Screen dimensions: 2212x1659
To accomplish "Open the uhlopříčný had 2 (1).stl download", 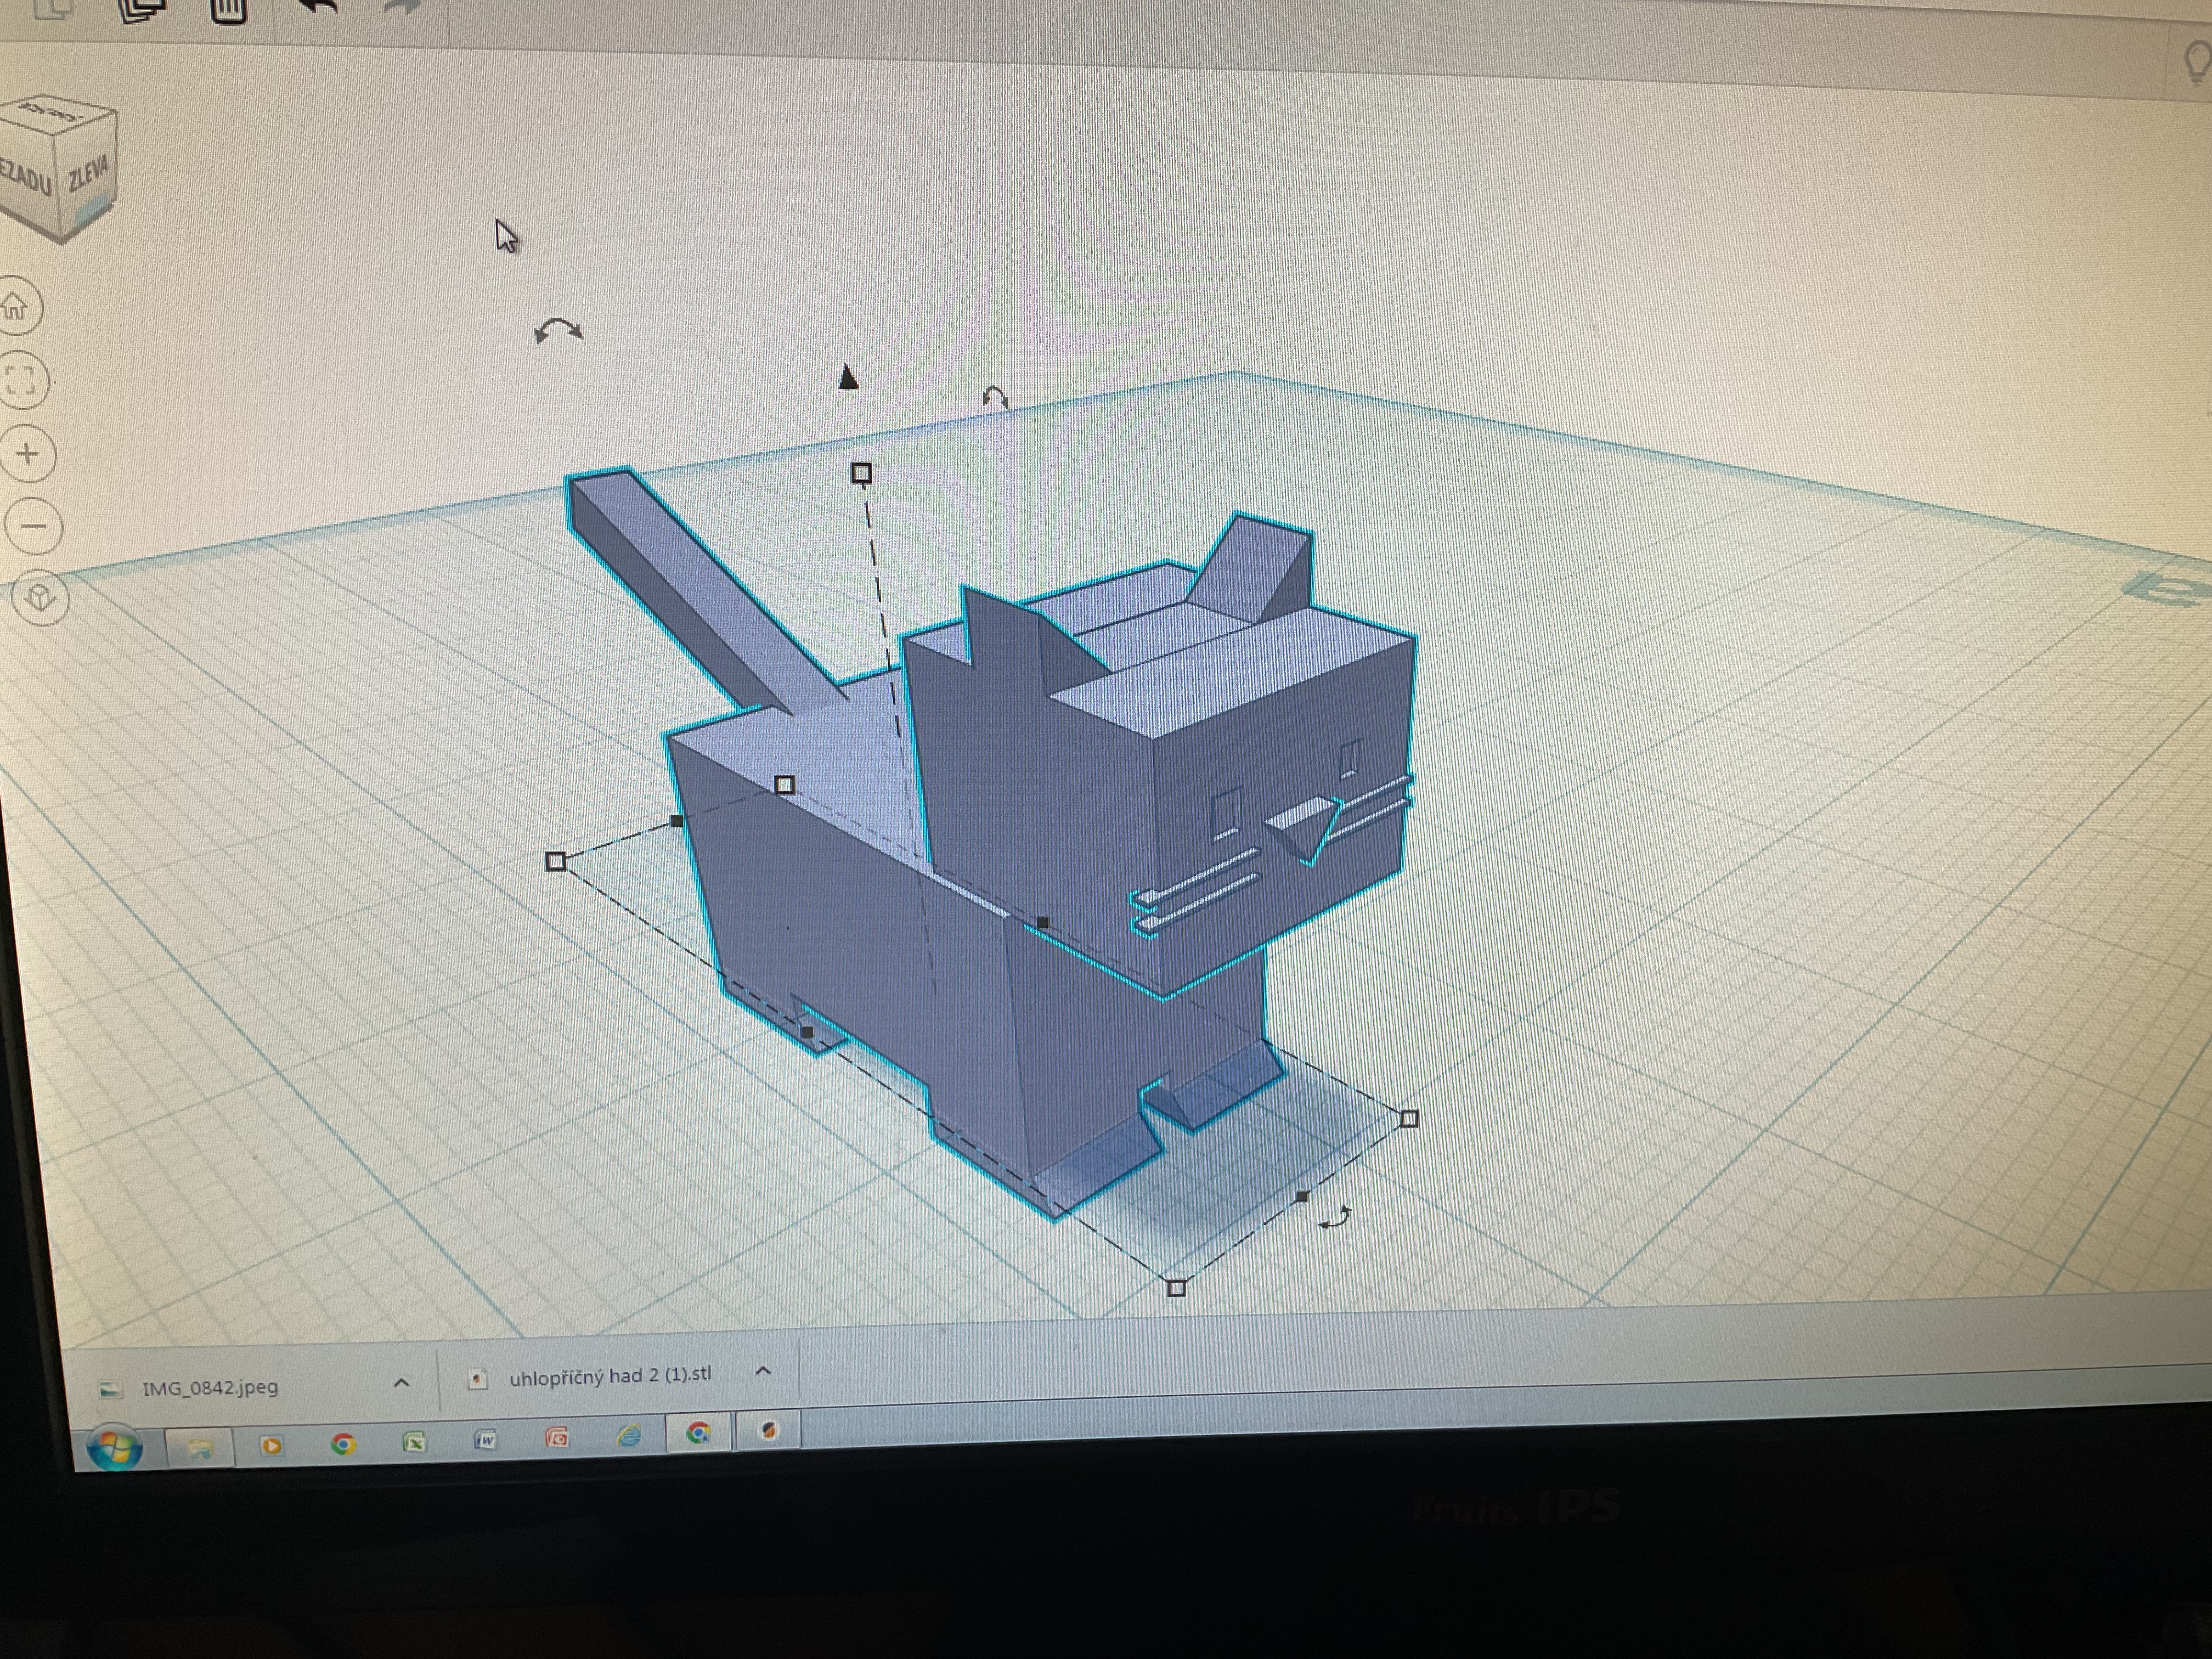I will point(610,1376).
